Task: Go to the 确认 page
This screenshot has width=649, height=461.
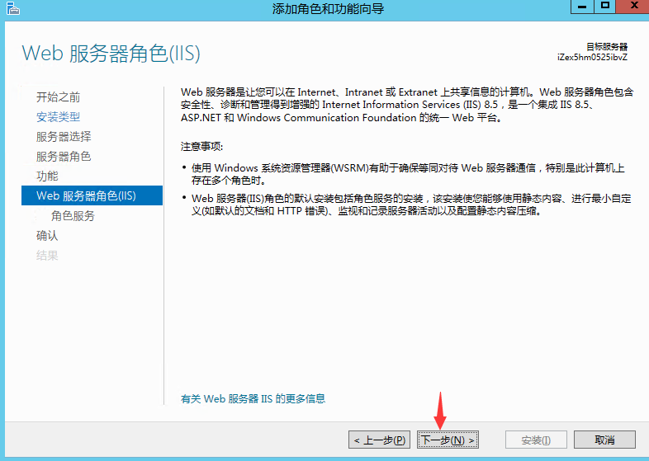Action: click(x=47, y=236)
